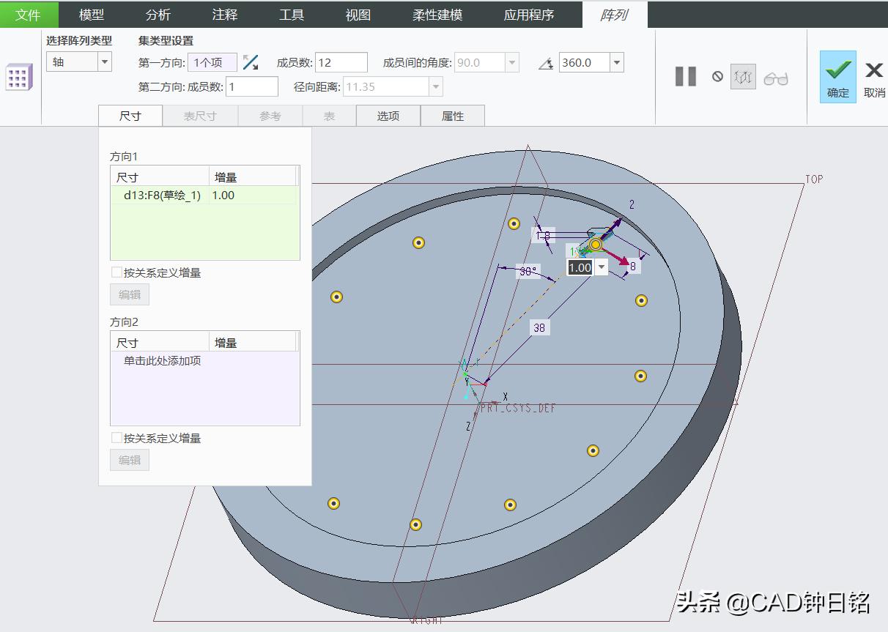Image resolution: width=888 pixels, height=632 pixels.
Task: Open the 文件 menu
Action: click(29, 15)
